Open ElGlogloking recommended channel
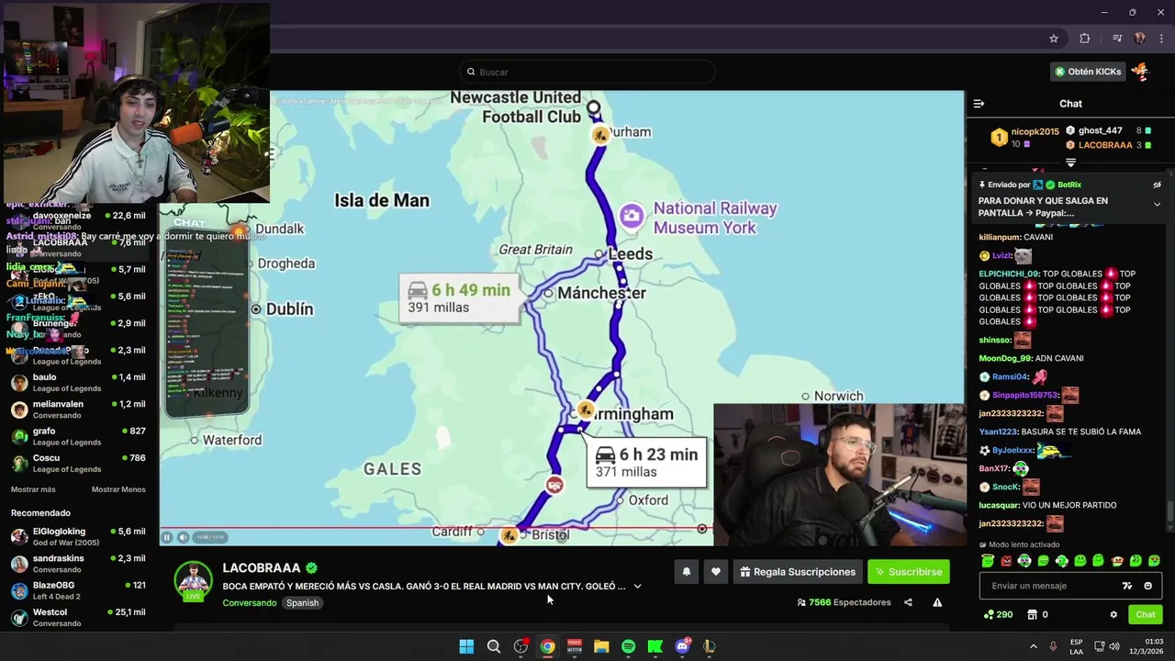Image resolution: width=1175 pixels, height=661 pixels. [79, 536]
